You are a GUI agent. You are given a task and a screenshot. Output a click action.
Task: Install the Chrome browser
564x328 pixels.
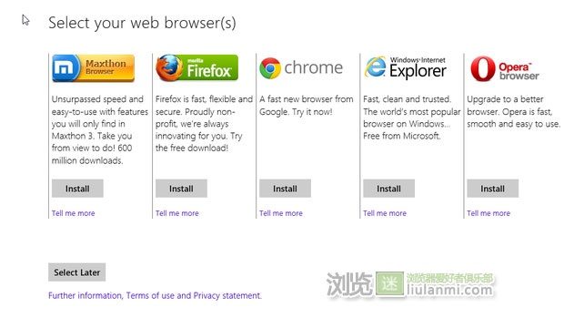tap(285, 189)
